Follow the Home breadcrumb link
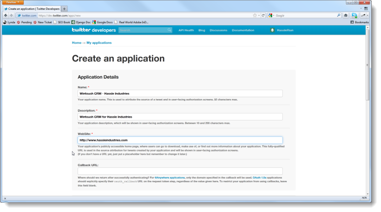This screenshot has height=212, width=381. coord(77,43)
